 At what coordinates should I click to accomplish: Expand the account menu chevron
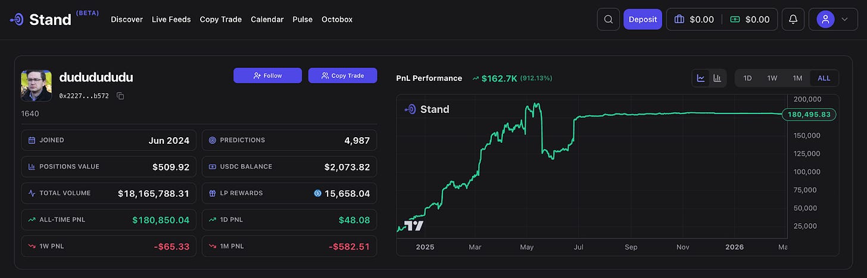(x=844, y=19)
